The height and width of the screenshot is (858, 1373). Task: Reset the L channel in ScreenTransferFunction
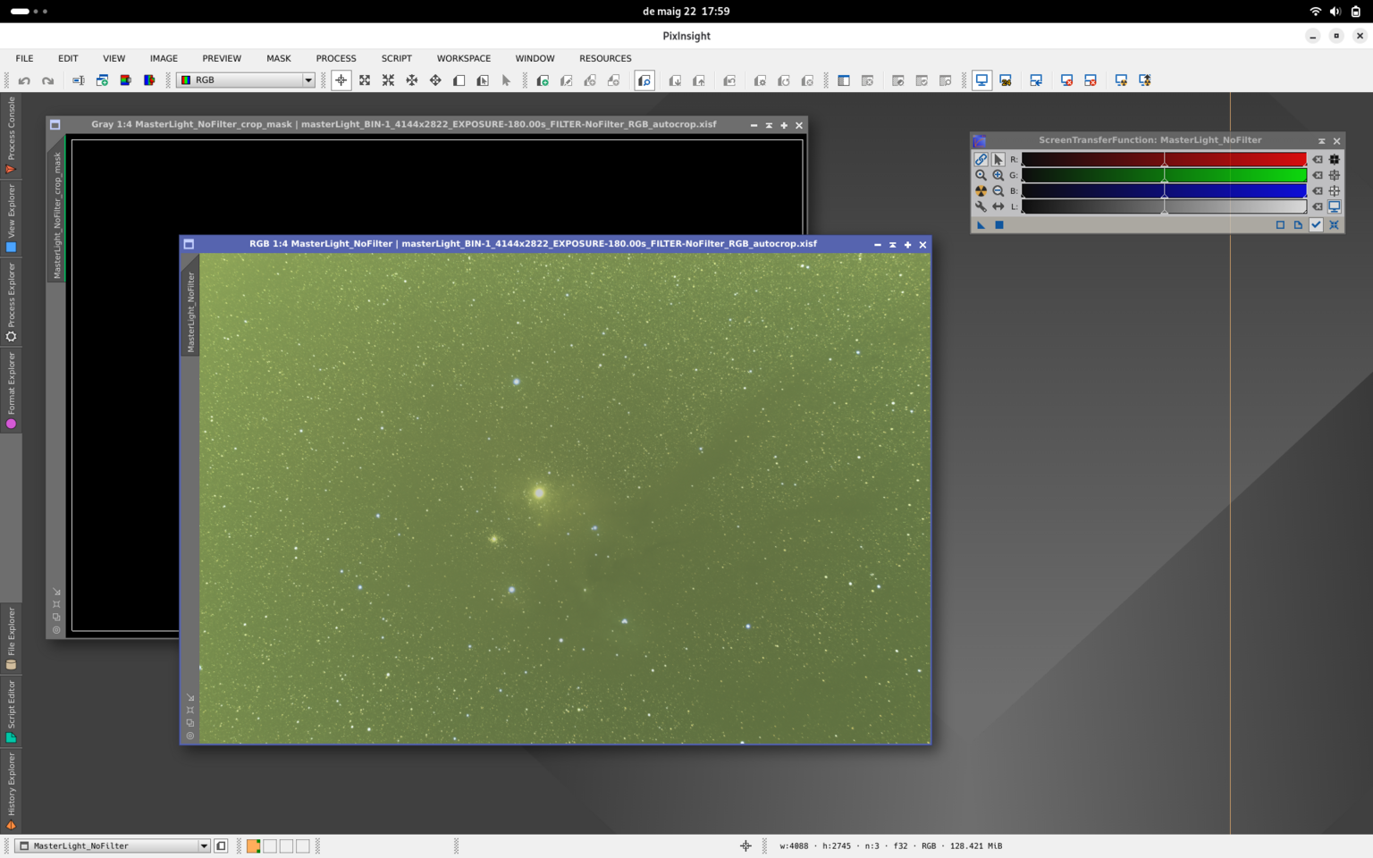1317,206
